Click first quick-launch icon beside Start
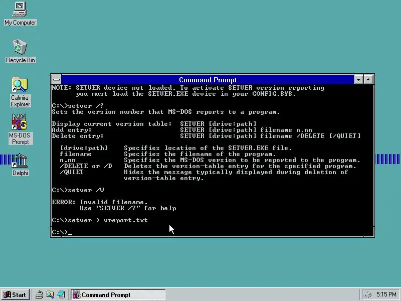Viewport: 401px width, 301px height. (x=39, y=295)
